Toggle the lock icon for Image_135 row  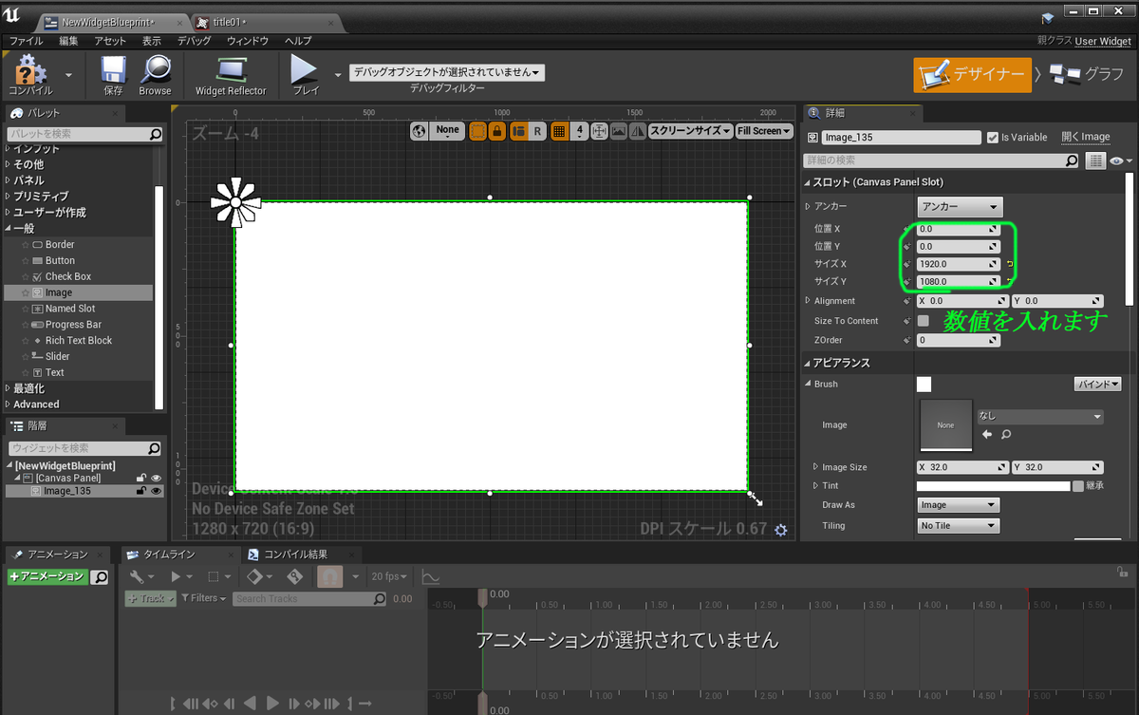coord(141,491)
